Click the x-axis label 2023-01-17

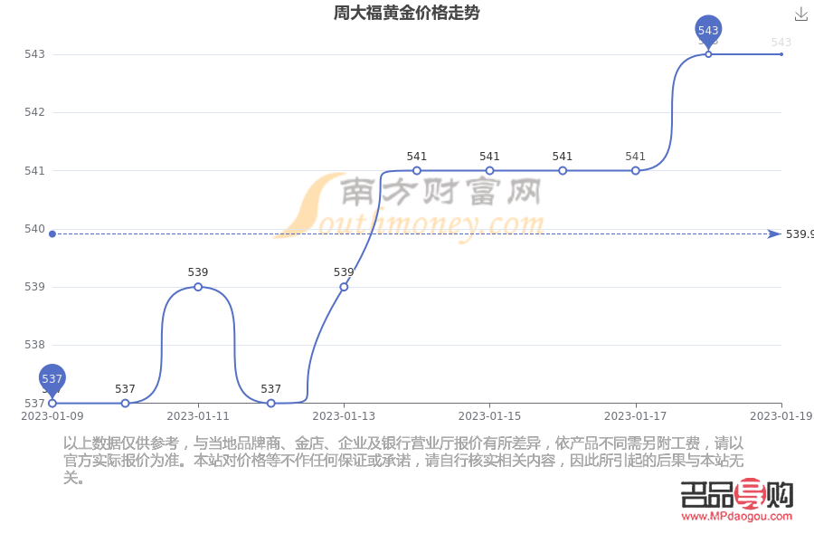[636, 416]
